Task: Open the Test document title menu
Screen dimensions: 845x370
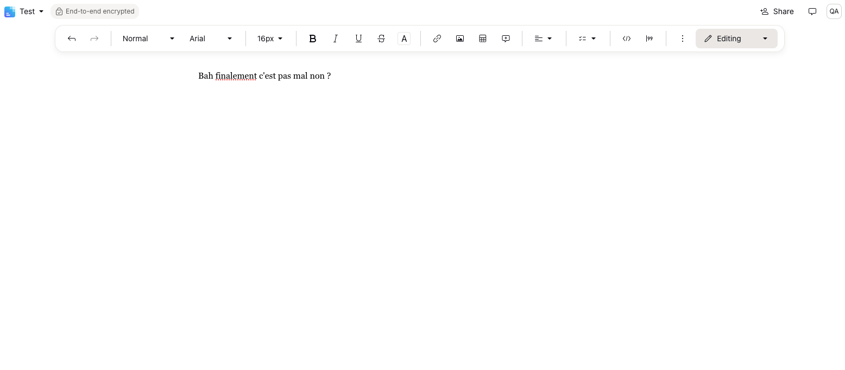Action: click(31, 11)
